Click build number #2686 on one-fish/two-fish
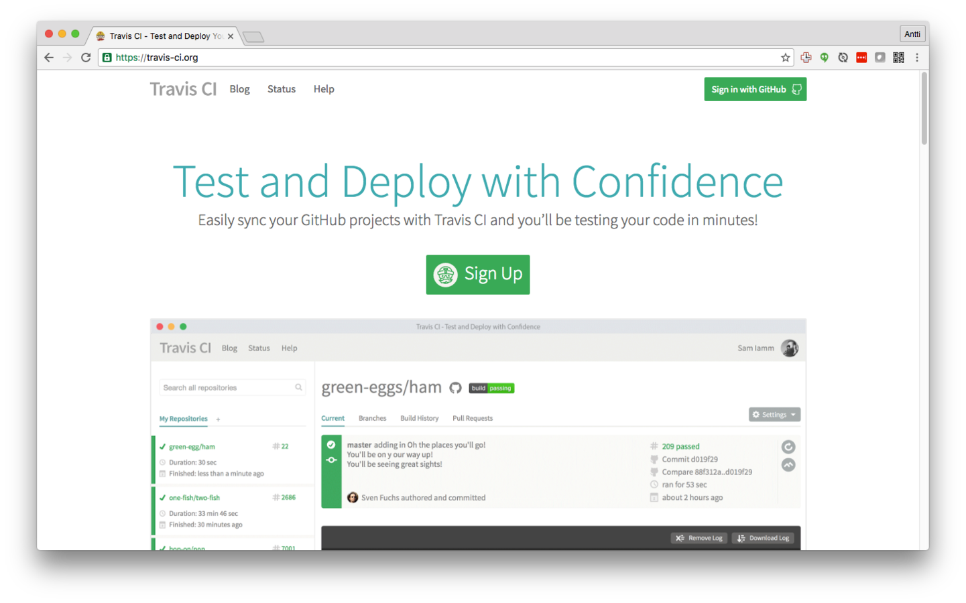The width and height of the screenshot is (966, 603). (x=284, y=497)
